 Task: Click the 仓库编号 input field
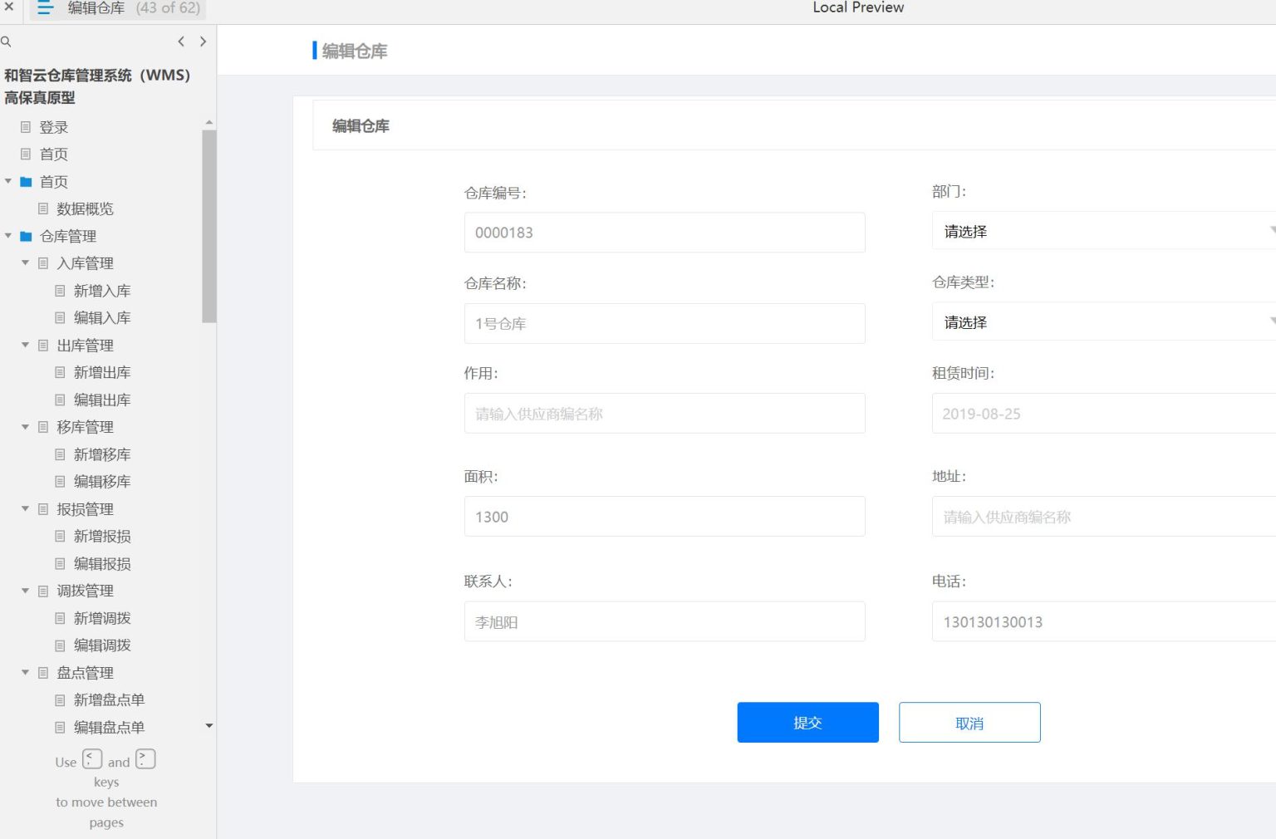[664, 233]
